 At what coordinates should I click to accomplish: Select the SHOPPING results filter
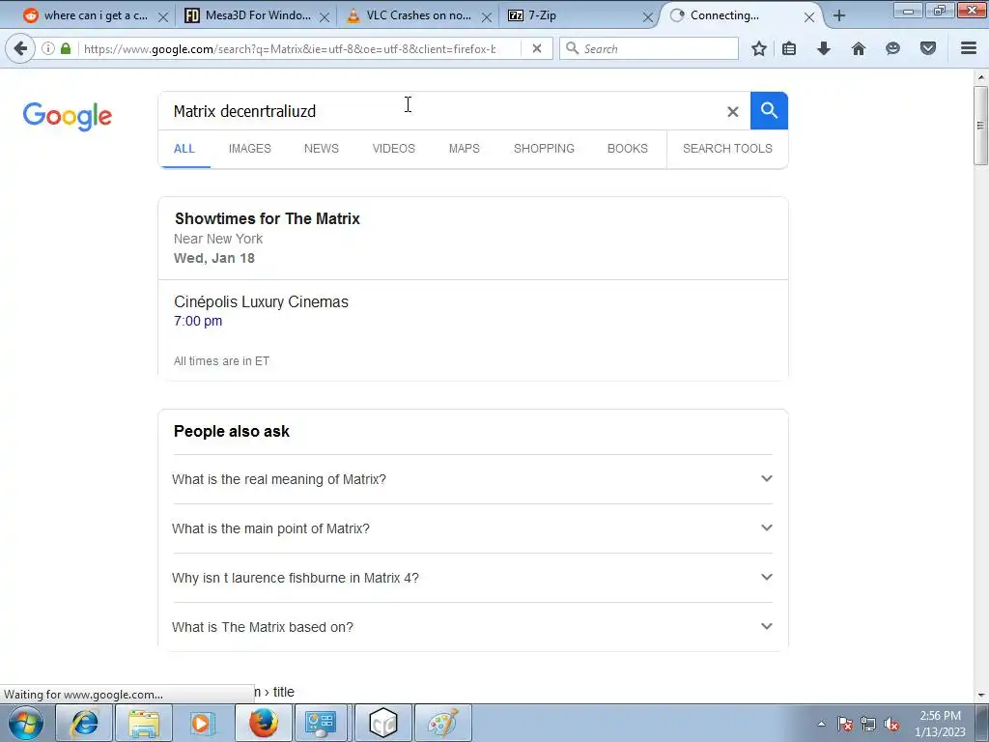point(544,149)
